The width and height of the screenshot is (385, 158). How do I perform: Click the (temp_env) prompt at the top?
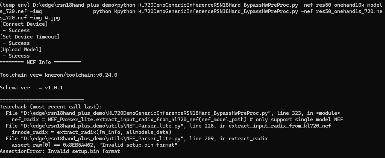pos(15,5)
